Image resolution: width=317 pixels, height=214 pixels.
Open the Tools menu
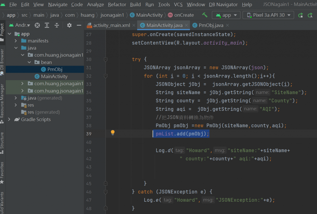click(164, 4)
